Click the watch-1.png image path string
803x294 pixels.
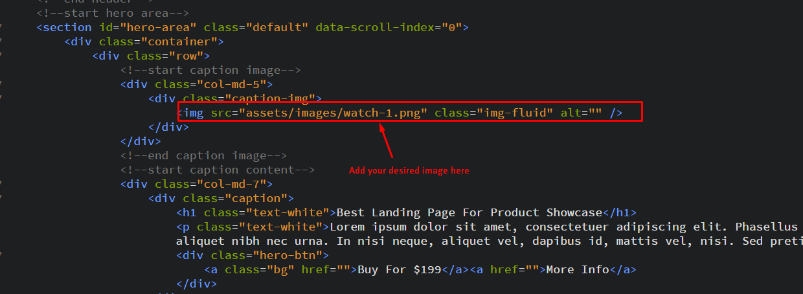(x=334, y=113)
